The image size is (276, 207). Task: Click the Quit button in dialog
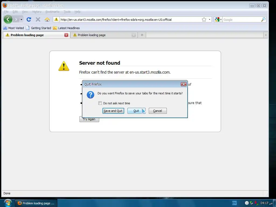(x=136, y=111)
